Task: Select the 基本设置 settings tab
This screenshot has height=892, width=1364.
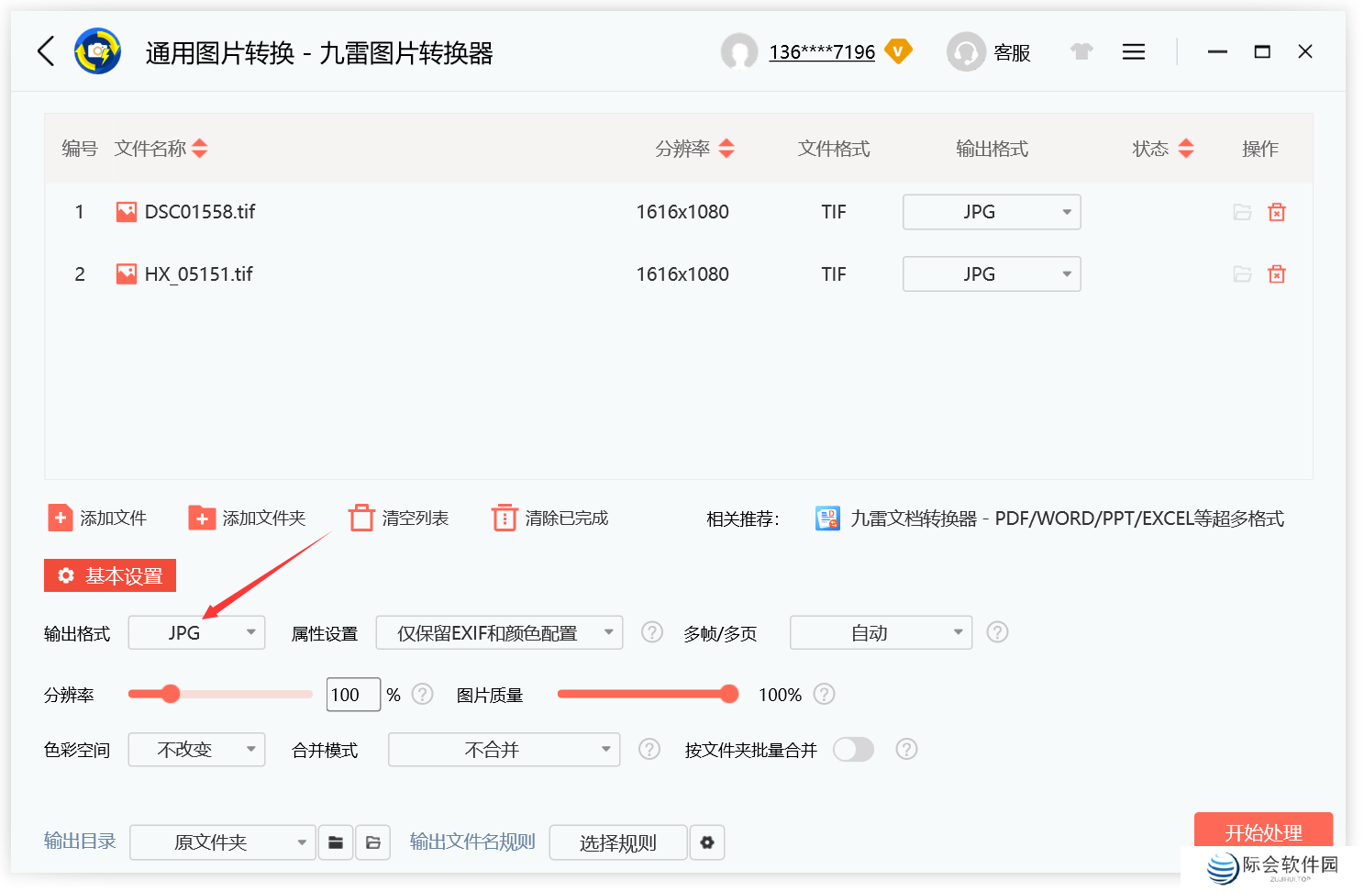Action: [109, 575]
